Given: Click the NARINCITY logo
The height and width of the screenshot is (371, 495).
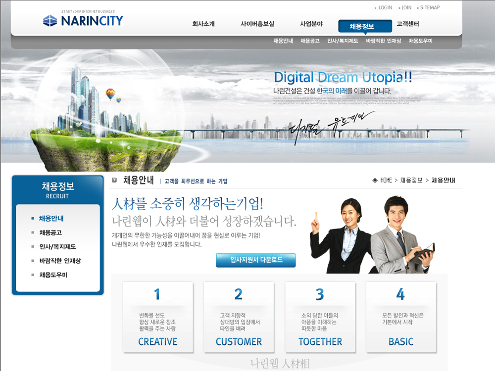Looking at the screenshot, I should pos(83,21).
